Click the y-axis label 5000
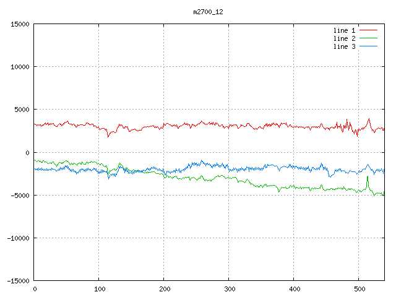Viewport: 396px width, 297px height. click(x=22, y=110)
